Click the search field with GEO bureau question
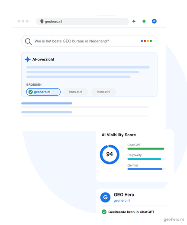The image size is (187, 225). pos(89,41)
